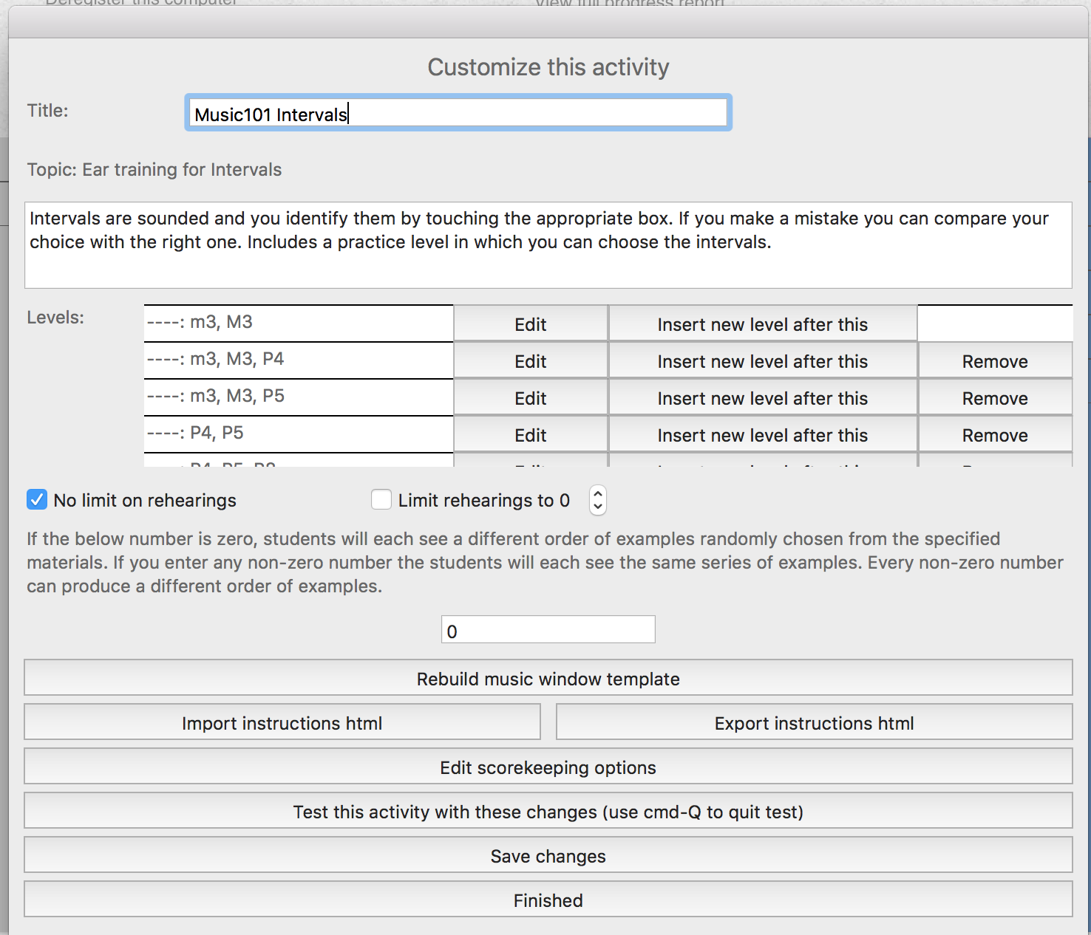Click the random seed number field
Screen dimensions: 1091x935
pos(548,630)
